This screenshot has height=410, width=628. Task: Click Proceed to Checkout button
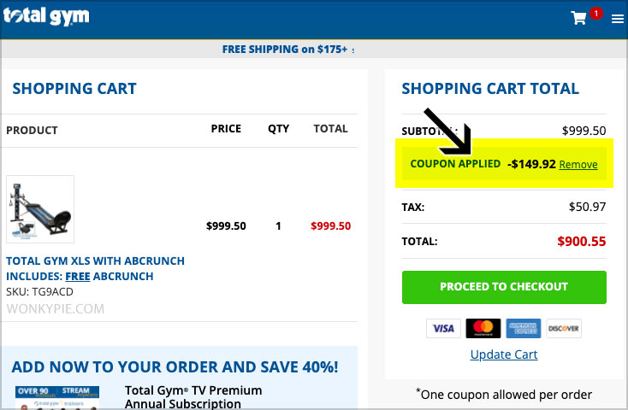504,287
